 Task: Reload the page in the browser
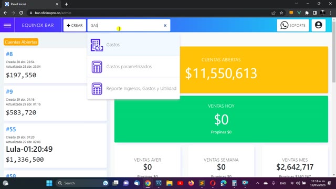21,13
